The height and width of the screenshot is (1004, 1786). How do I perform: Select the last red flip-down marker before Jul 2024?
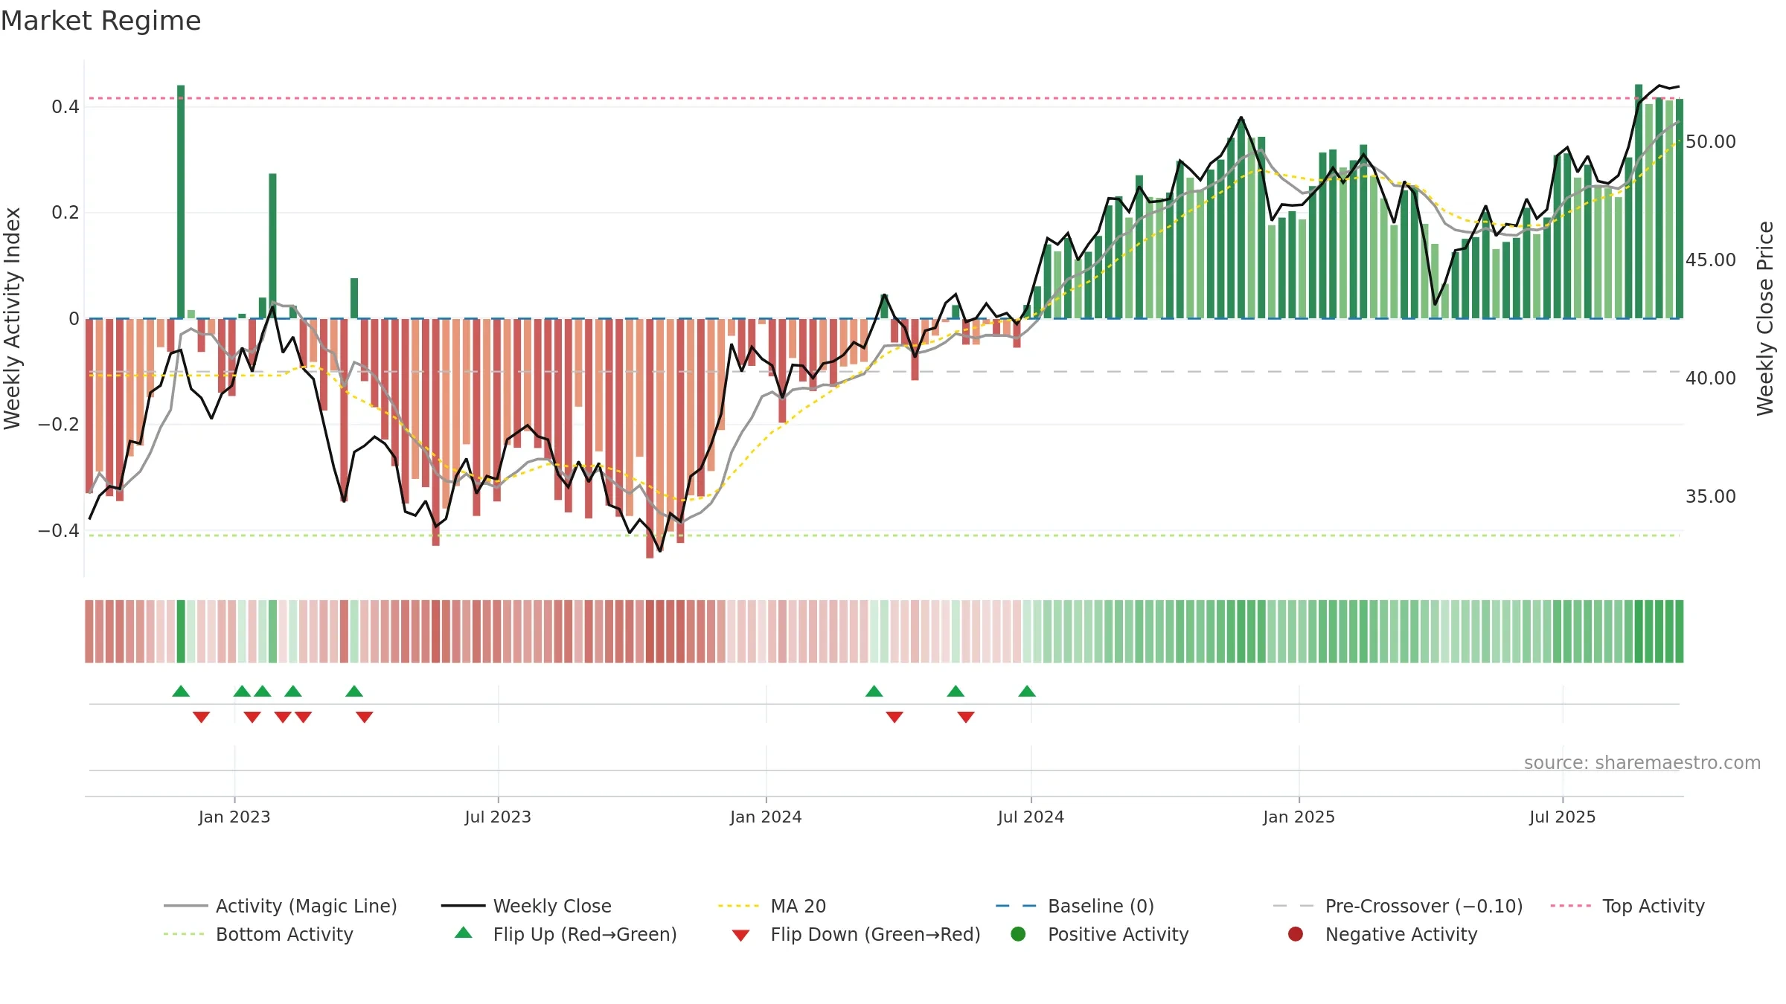point(966,717)
